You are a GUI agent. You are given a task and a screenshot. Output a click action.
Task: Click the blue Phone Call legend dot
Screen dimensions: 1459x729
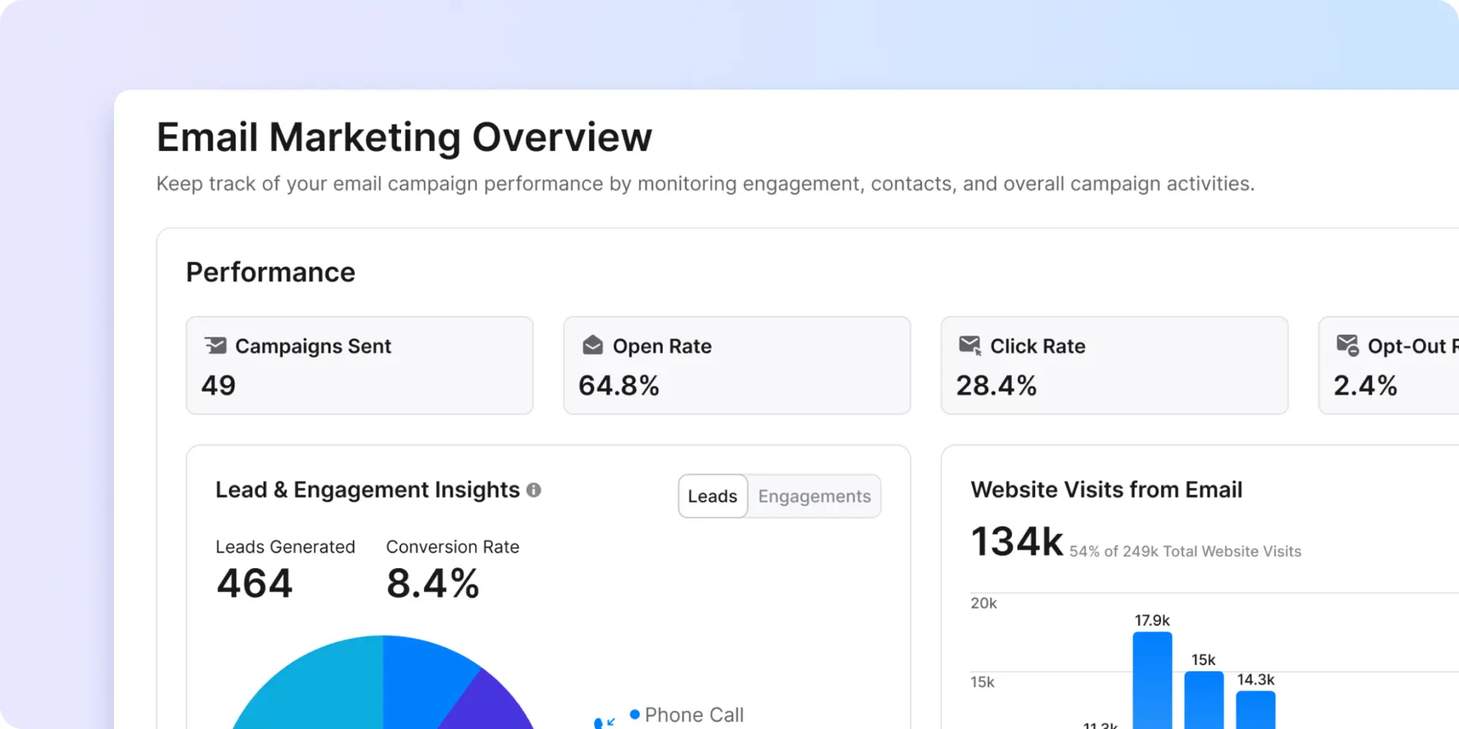point(635,715)
